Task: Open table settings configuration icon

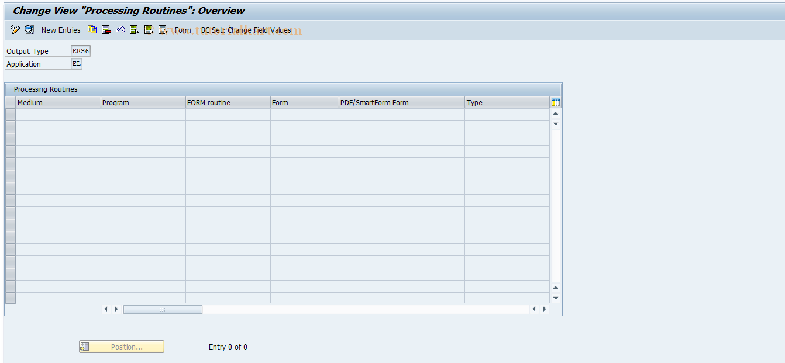Action: click(556, 102)
